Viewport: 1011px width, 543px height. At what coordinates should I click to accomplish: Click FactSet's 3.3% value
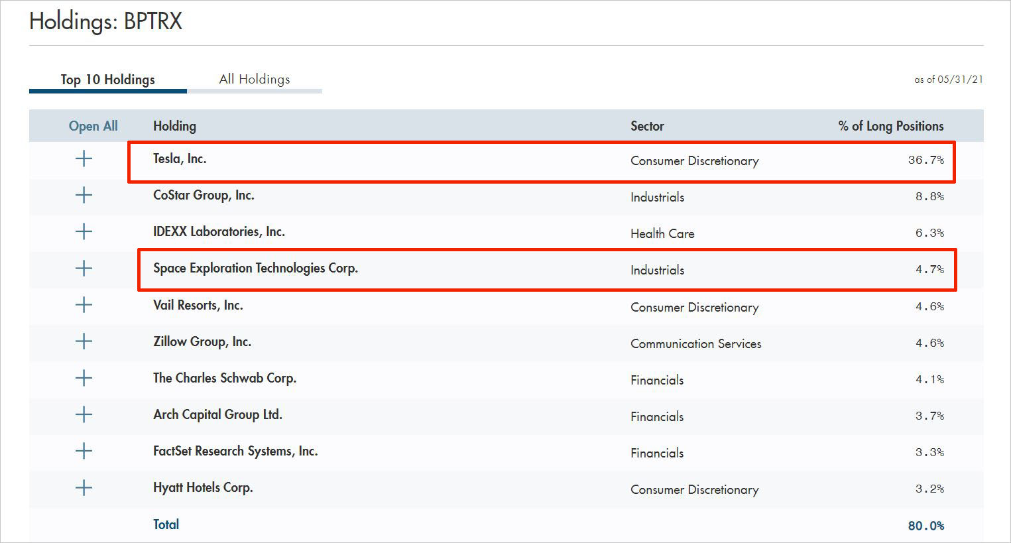click(x=930, y=452)
